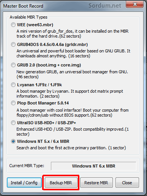
Task: Click 'Search and boot the first active' text
Action: (71, 148)
